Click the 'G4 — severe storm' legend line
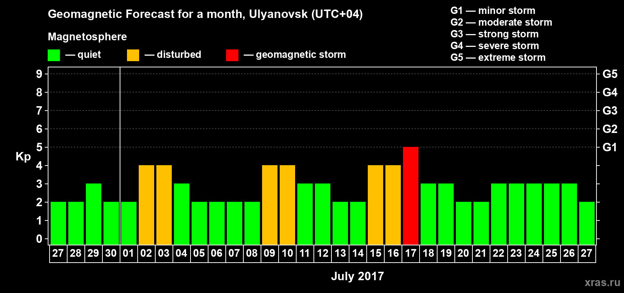Screen dimensions: 624x293 click(x=495, y=46)
